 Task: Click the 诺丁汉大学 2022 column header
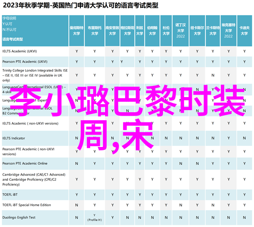pyautogui.click(x=180, y=30)
